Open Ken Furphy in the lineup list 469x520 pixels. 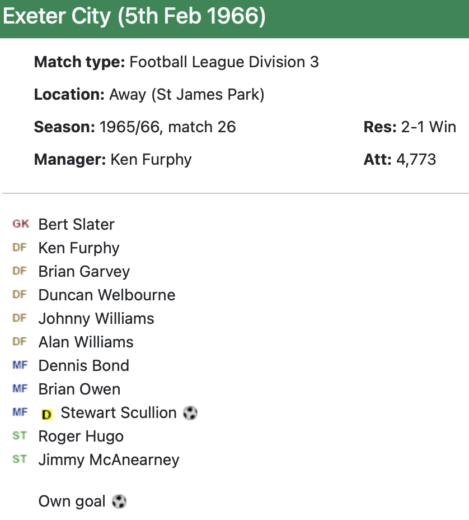pyautogui.click(x=79, y=248)
